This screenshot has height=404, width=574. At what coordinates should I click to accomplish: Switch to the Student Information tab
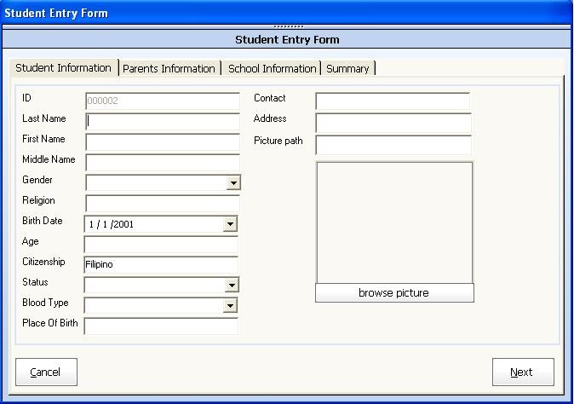pyautogui.click(x=64, y=68)
